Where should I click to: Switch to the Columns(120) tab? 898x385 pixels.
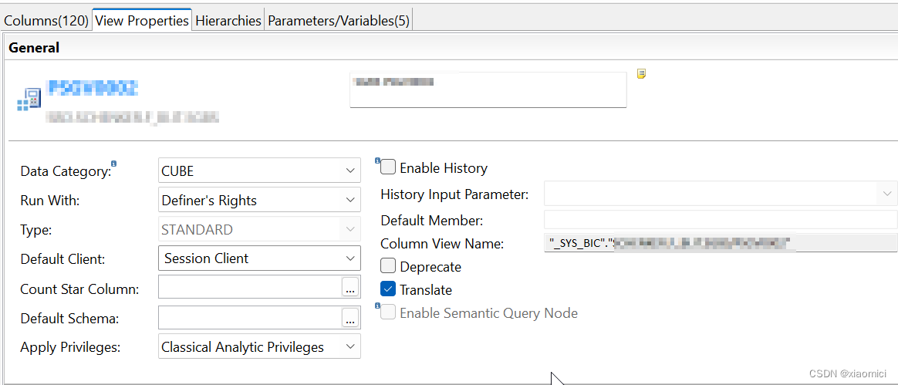point(46,21)
